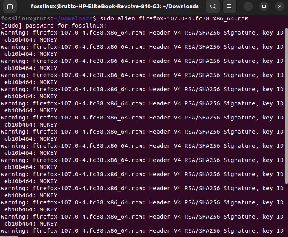
Task: Maximize the terminal window
Action: point(264,7)
